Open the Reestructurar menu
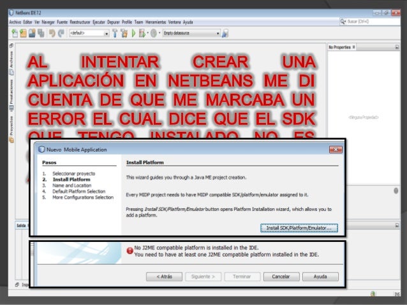This screenshot has height=305, width=407. coord(80,22)
